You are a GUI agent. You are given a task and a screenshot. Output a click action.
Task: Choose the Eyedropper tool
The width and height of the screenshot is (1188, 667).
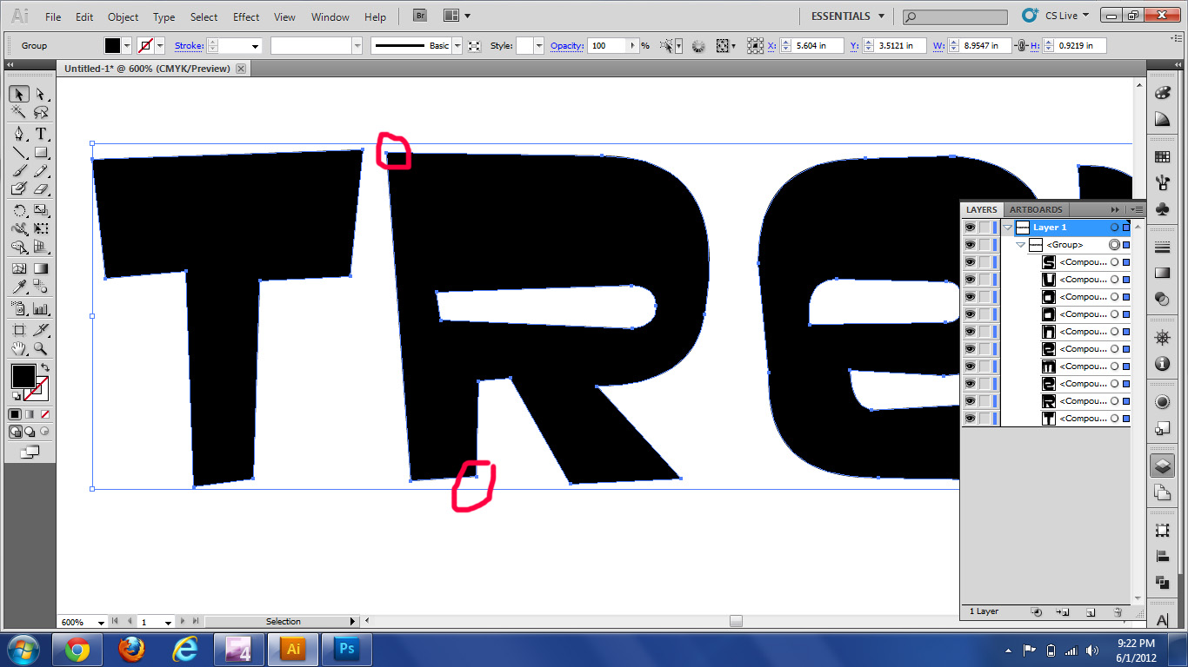coord(19,288)
